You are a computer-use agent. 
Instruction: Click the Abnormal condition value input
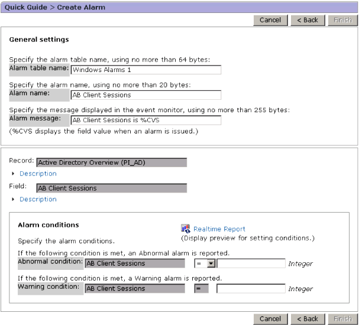(251, 263)
